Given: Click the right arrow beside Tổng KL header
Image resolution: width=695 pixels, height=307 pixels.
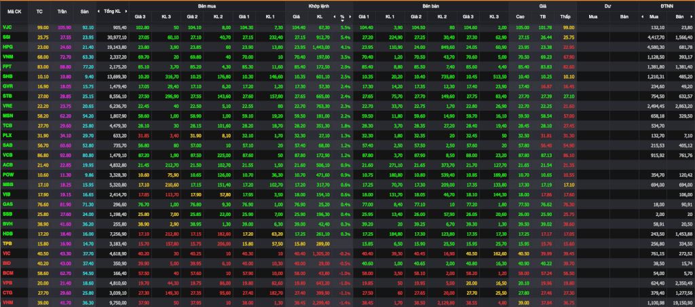Looking at the screenshot, I should pos(125,11).
